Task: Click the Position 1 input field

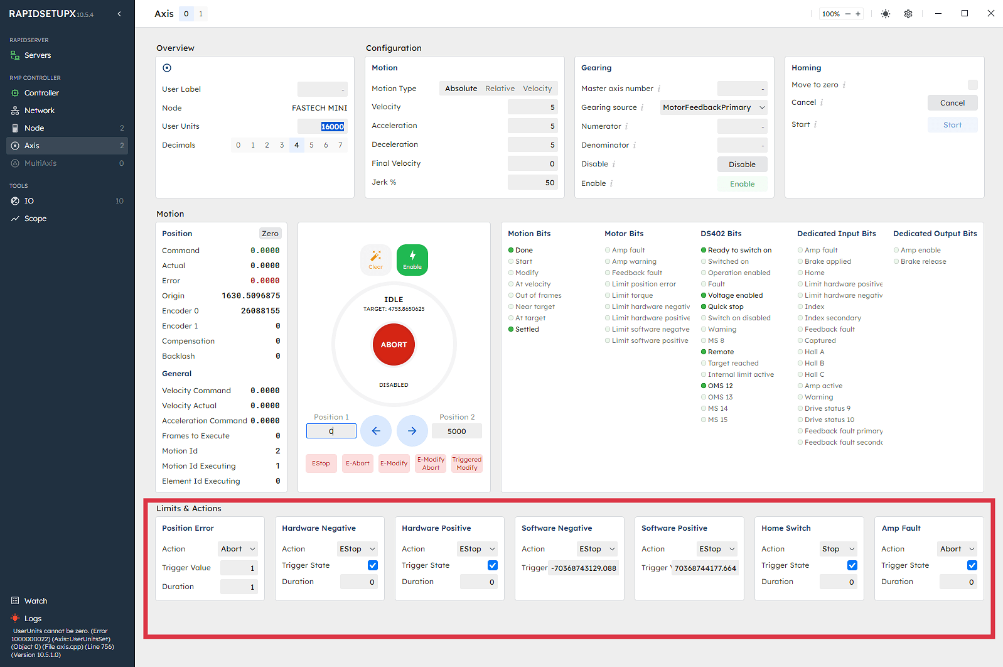Action: 331,431
